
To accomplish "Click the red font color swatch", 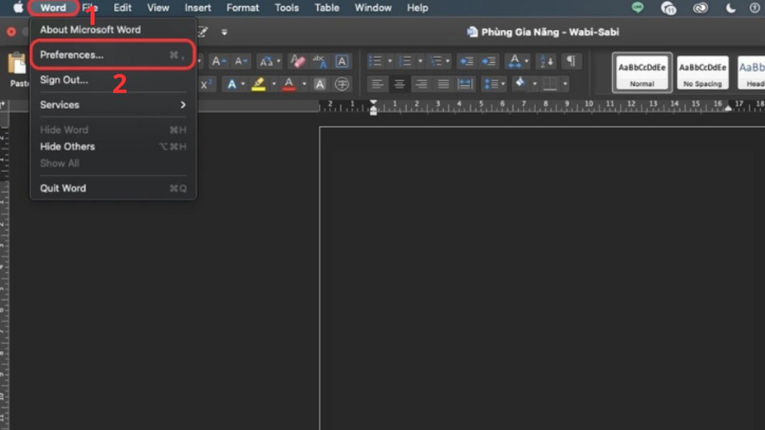I will [289, 84].
